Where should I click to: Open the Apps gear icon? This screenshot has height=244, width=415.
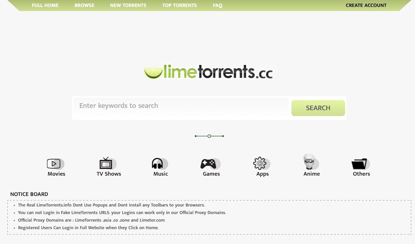261,163
